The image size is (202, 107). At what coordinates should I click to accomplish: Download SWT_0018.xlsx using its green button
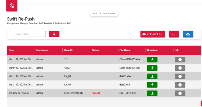click(152, 93)
